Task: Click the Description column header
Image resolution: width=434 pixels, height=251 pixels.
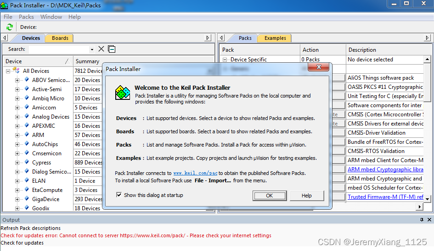Action: (x=389, y=50)
